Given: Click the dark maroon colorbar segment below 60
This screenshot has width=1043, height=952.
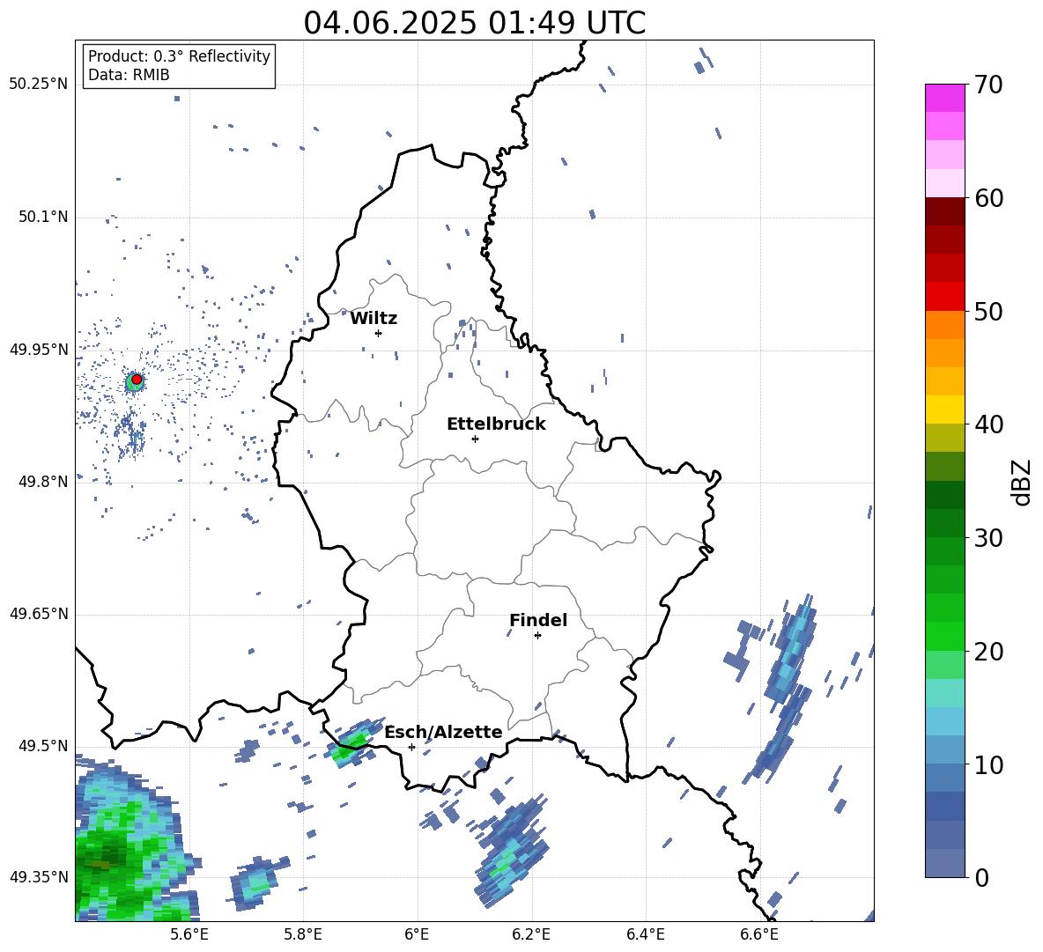Looking at the screenshot, I should click(944, 210).
